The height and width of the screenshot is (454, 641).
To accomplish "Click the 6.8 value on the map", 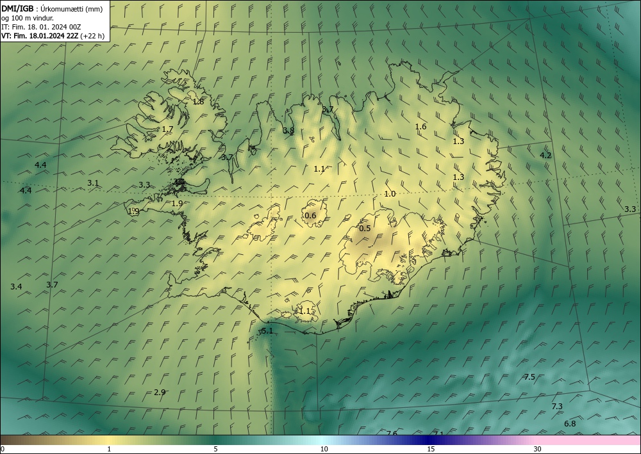I will coord(570,423).
